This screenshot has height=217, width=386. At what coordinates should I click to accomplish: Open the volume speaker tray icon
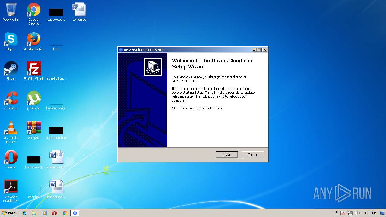click(357, 213)
